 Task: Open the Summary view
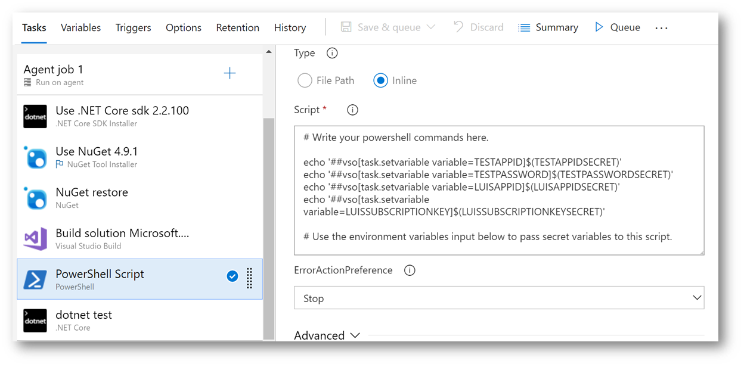[548, 27]
